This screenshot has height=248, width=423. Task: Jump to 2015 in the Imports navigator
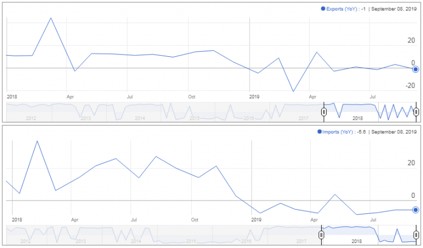coord(191,241)
